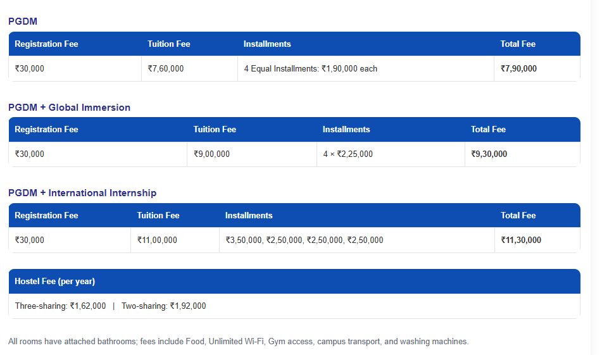Viewport: 602px width, 355px height.
Task: Select the ₹7,90,000 total fee value
Action: 518,68
